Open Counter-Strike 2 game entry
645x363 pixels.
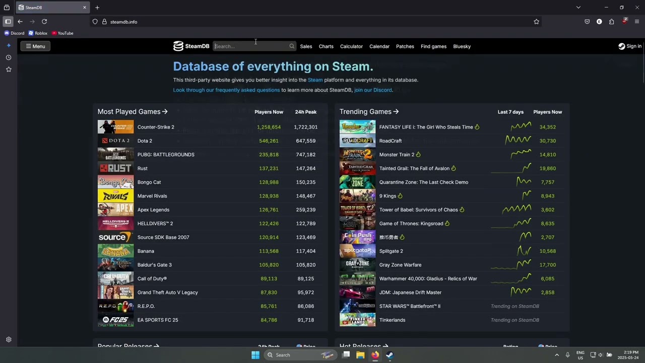[x=156, y=127]
